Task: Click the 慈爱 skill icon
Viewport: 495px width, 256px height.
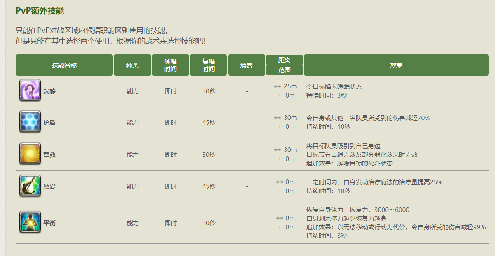Action: [x=30, y=186]
